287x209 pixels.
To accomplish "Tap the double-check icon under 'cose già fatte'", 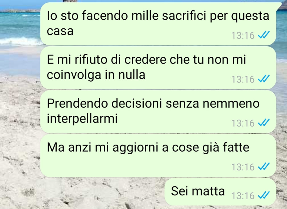I will click(x=264, y=166).
